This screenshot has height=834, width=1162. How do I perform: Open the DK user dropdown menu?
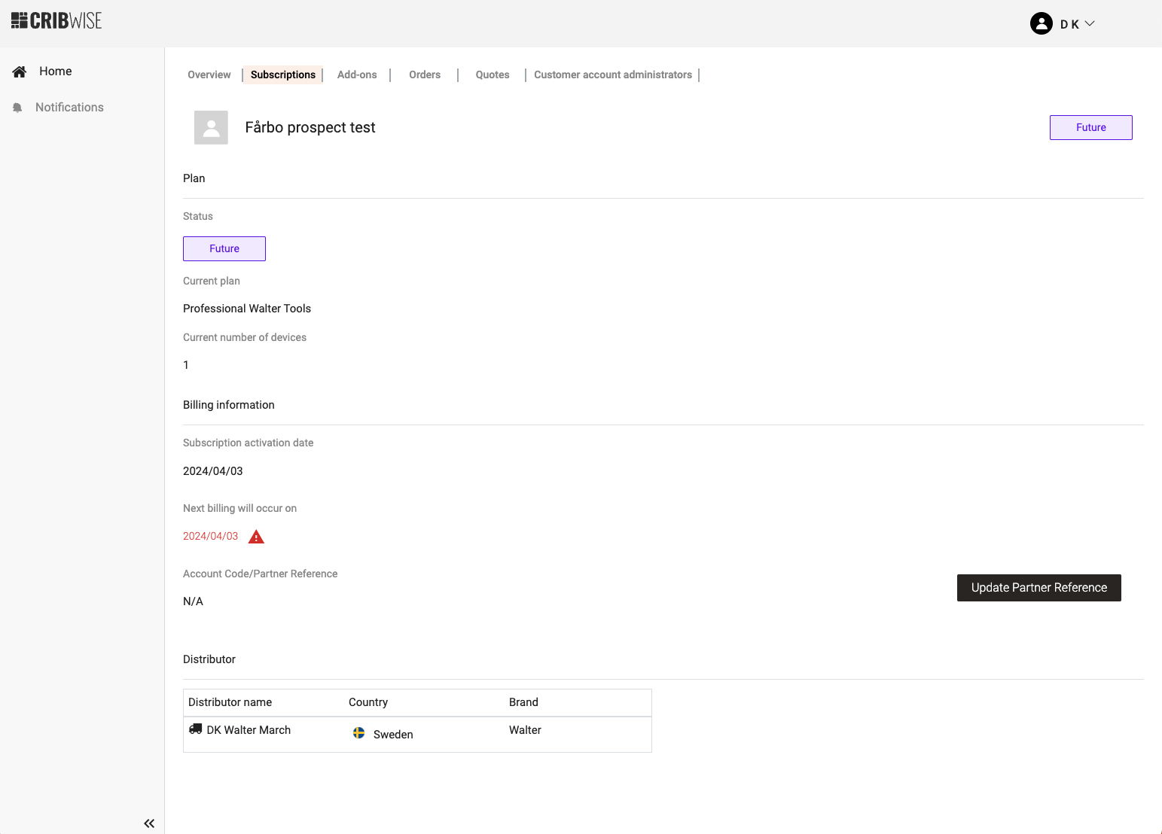(x=1078, y=24)
